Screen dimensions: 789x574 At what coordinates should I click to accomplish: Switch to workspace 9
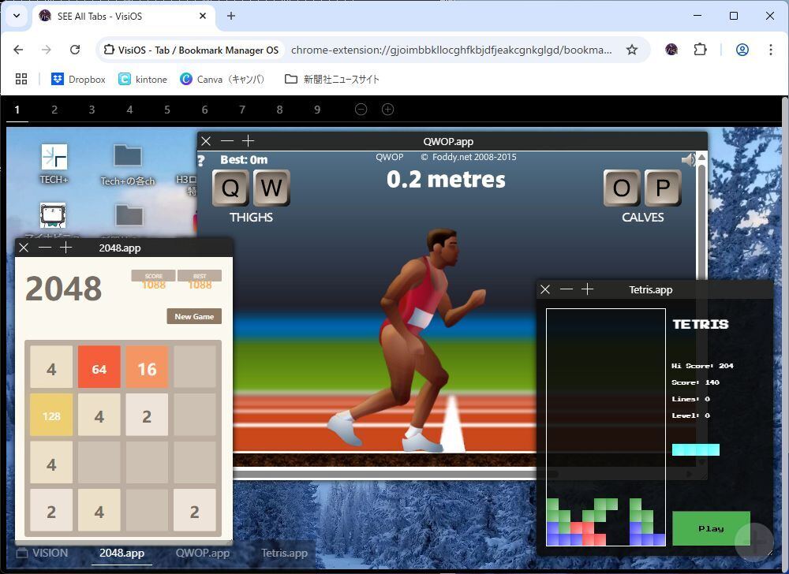[317, 110]
